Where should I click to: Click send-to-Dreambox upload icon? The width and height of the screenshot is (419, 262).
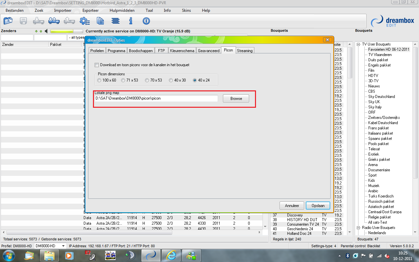point(69,21)
